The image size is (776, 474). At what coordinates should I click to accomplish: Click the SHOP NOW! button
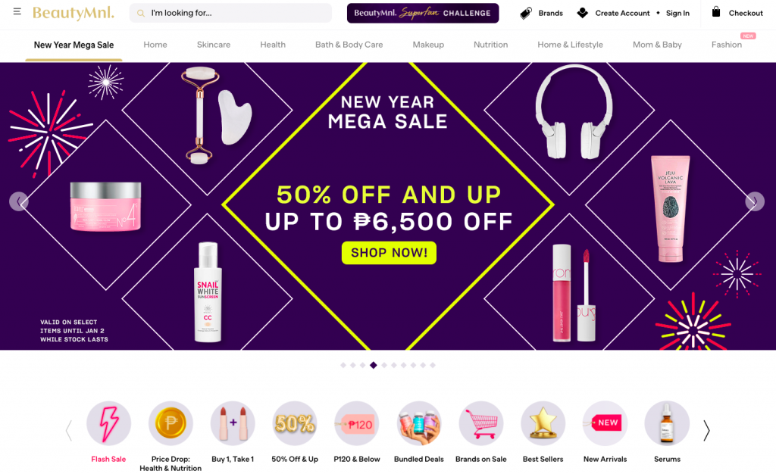click(389, 253)
